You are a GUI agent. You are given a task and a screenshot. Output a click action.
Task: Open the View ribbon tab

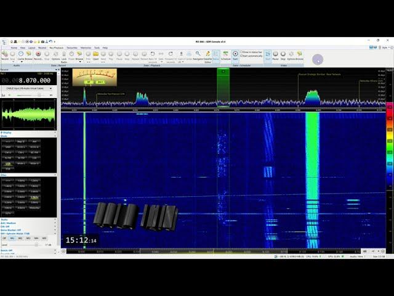pyautogui.click(x=23, y=47)
